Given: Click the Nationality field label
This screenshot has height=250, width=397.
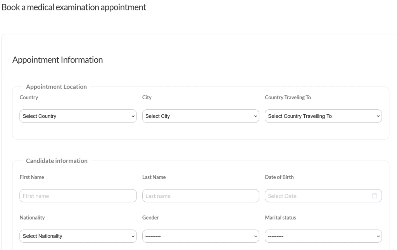Looking at the screenshot, I should [32, 218].
